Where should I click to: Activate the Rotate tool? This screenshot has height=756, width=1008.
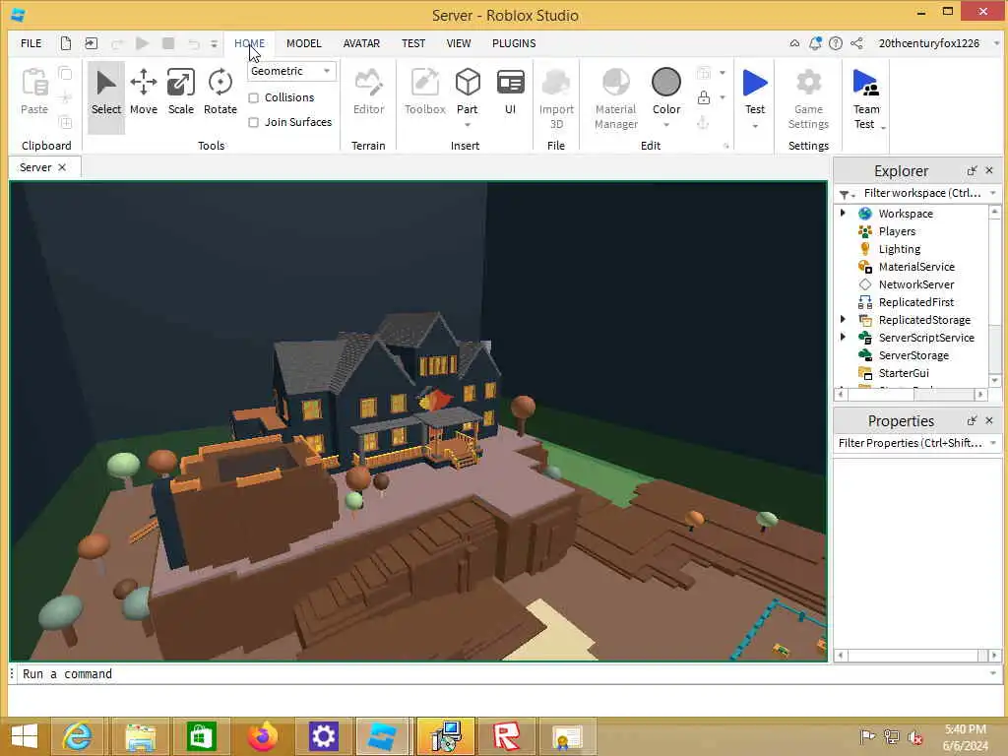tap(220, 94)
